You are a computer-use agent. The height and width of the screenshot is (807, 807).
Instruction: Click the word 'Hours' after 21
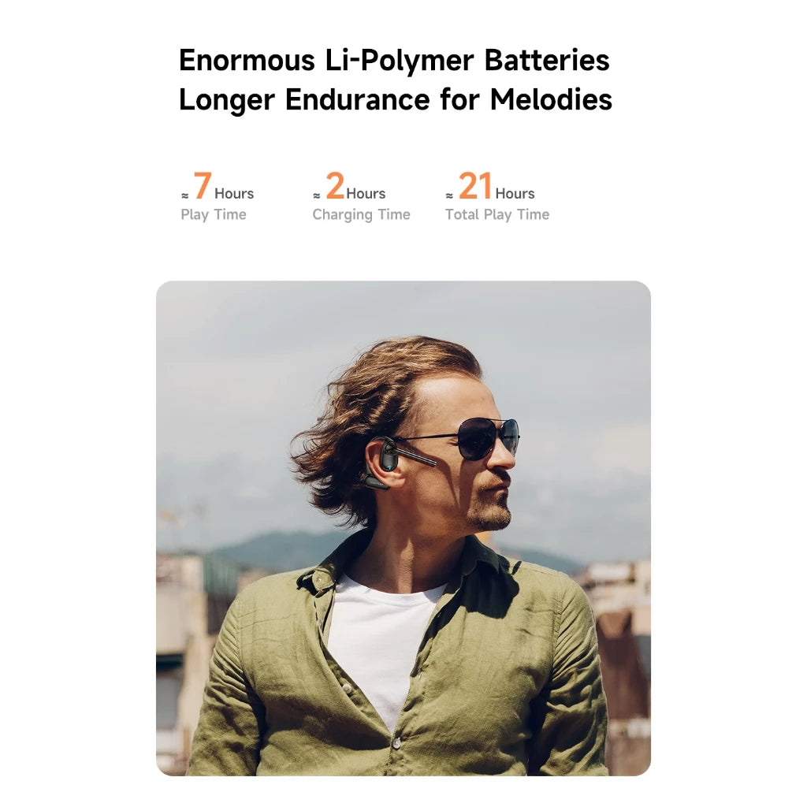515,194
